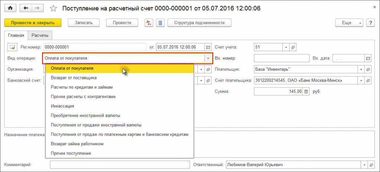Select Возврат от поставщика operation
This screenshot has width=380, height=172.
pyautogui.click(x=120, y=78)
